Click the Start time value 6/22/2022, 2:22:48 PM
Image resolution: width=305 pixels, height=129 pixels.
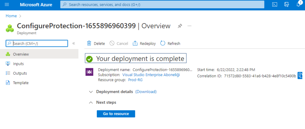tap(236, 70)
